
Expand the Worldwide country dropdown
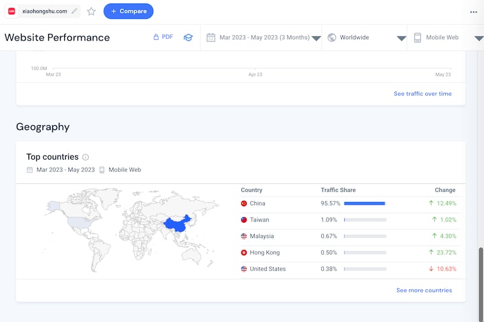[x=366, y=38]
